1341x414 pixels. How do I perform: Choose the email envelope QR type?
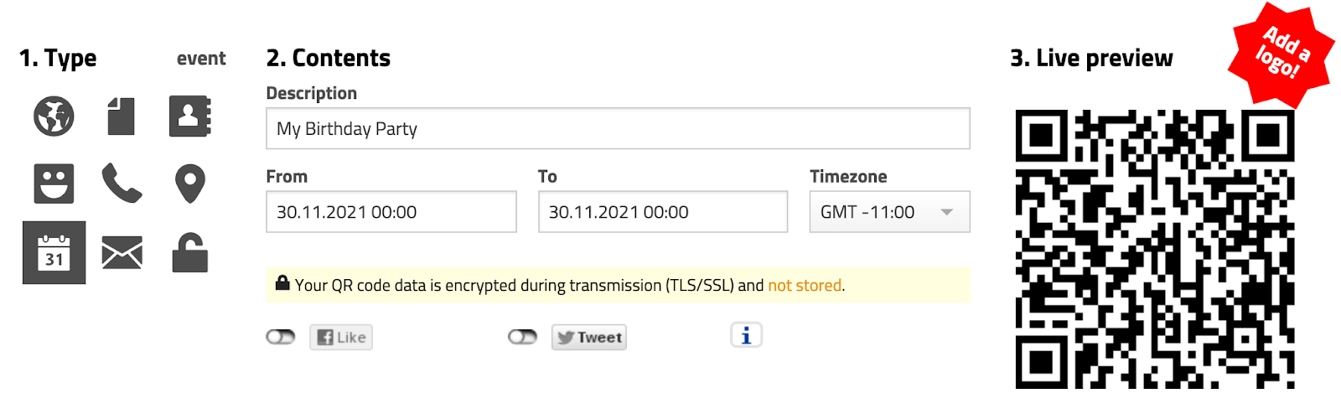pyautogui.click(x=122, y=252)
